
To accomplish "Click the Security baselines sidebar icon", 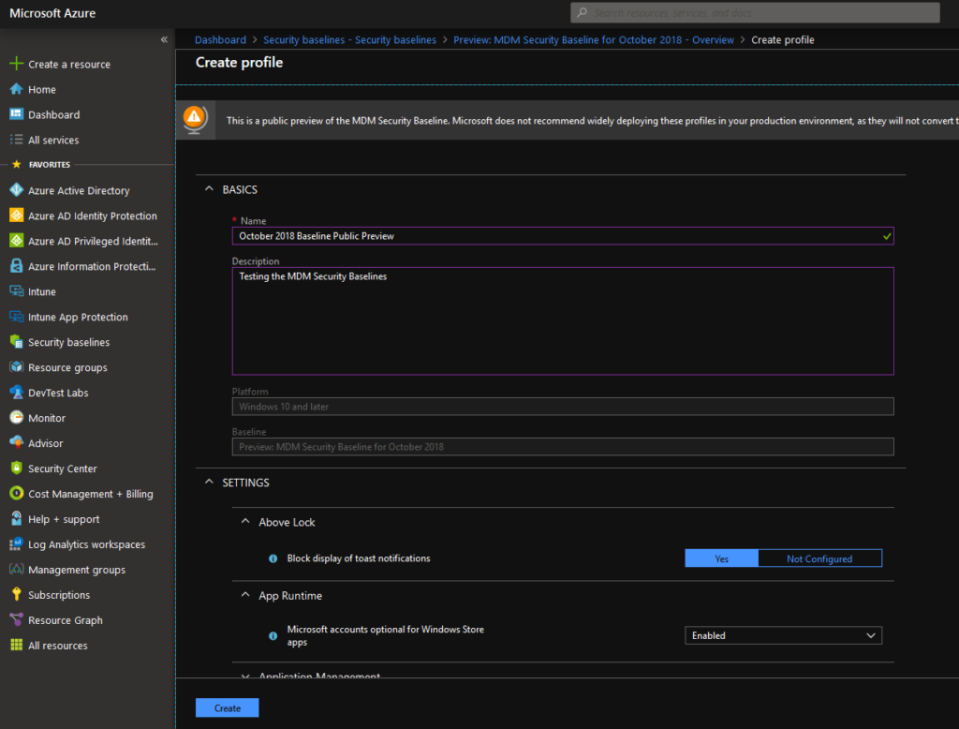I will click(x=17, y=342).
